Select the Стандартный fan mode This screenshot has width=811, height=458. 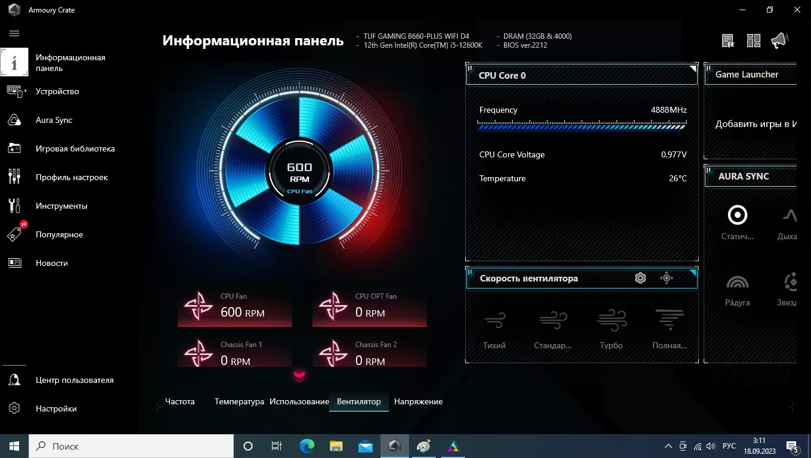[553, 329]
